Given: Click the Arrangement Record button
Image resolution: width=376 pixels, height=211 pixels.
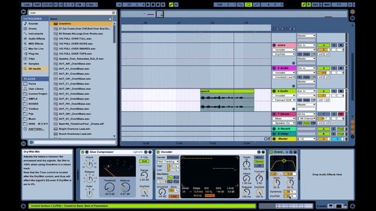Looking at the screenshot, I should pos(158,5).
